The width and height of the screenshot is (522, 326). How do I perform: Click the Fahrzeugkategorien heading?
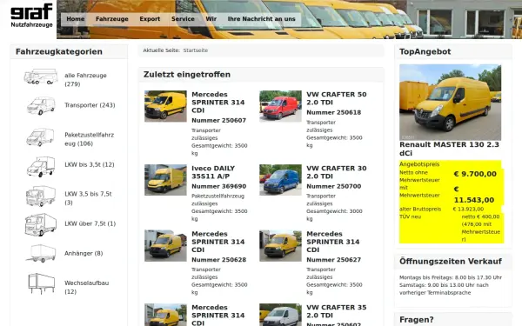coord(59,51)
